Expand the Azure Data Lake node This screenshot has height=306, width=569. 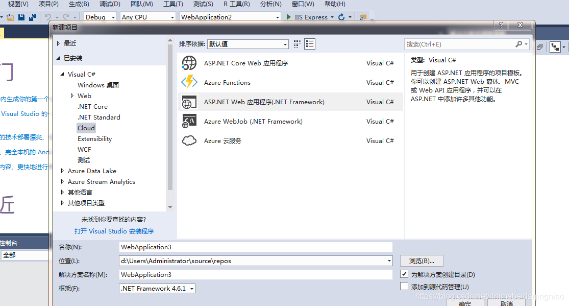click(x=62, y=171)
